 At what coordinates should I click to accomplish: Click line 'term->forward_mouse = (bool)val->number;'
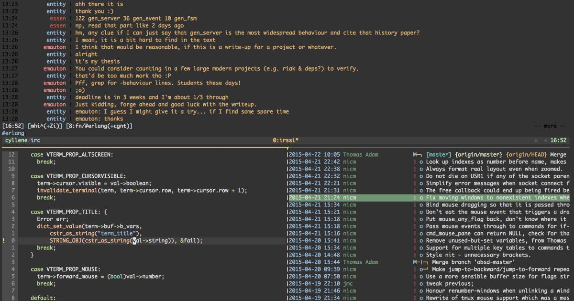click(100, 277)
